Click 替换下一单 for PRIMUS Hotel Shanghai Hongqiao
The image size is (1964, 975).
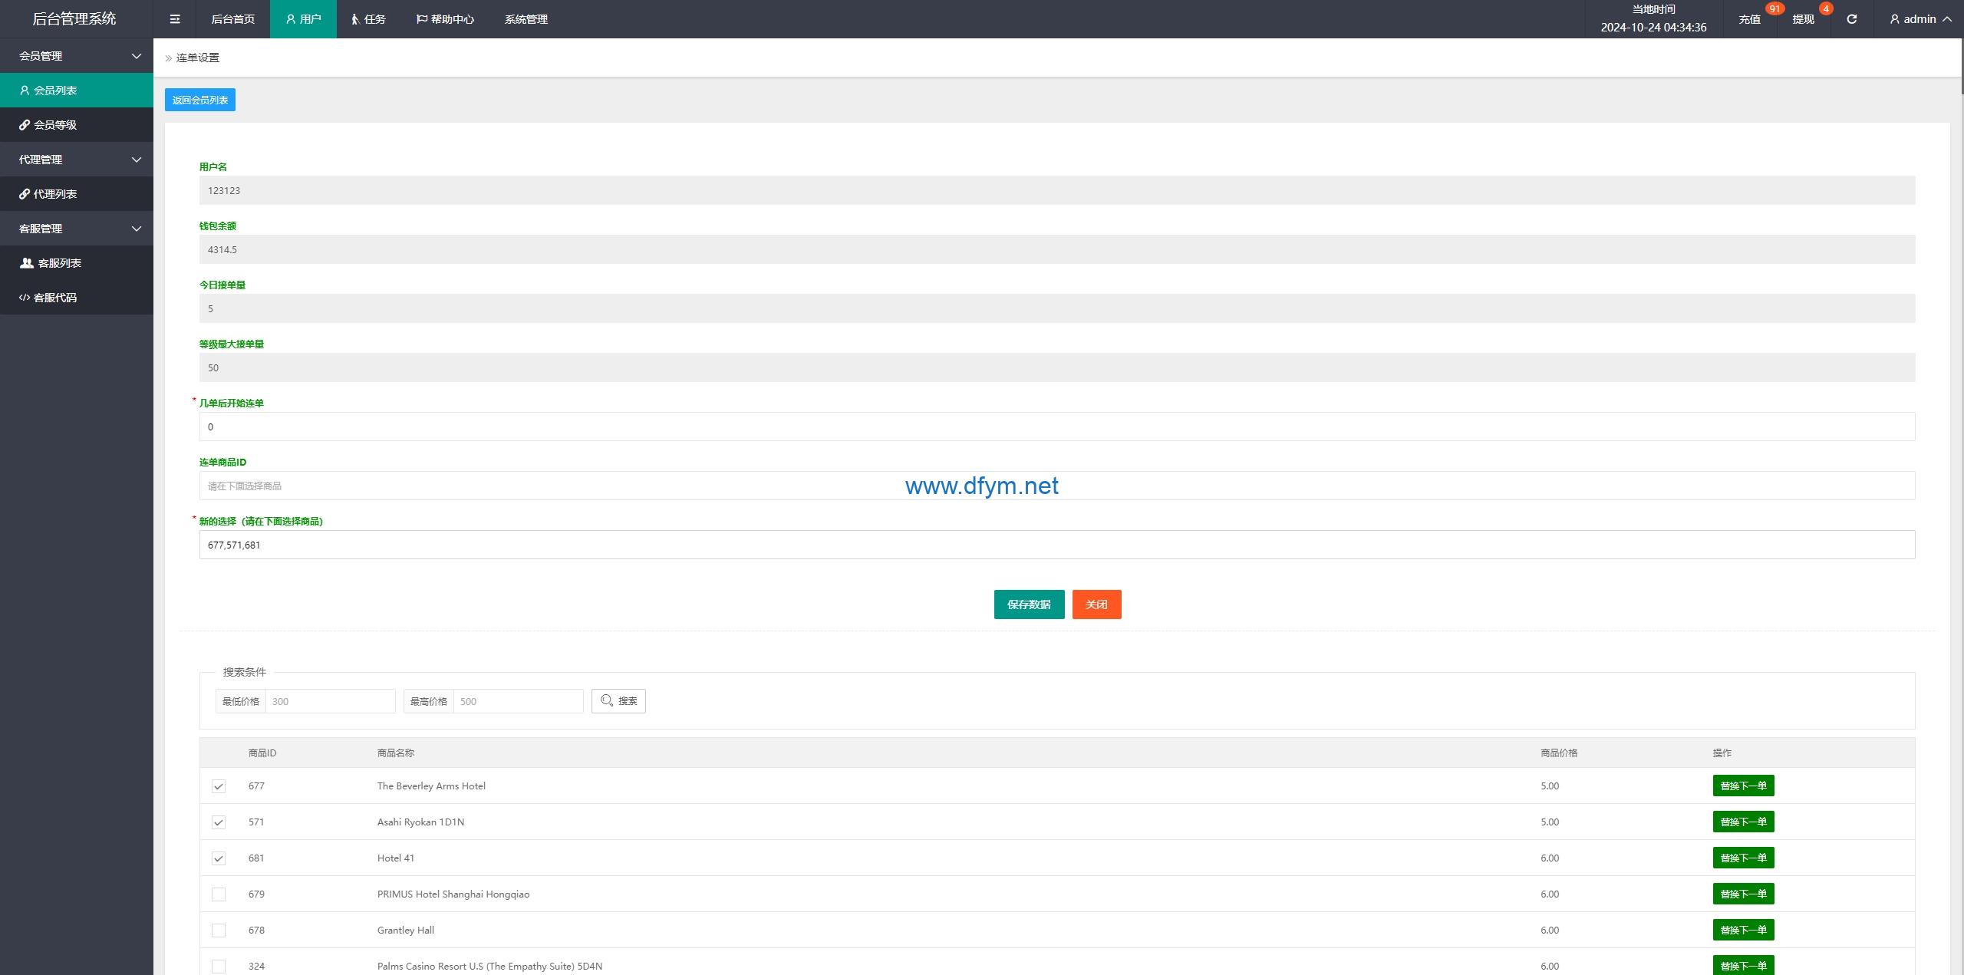(1743, 894)
